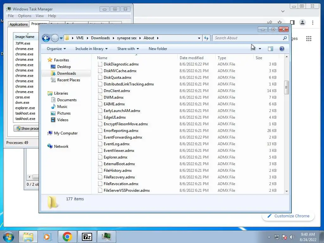324x243 pixels.
Task: Refresh the About folder view
Action: (206, 38)
